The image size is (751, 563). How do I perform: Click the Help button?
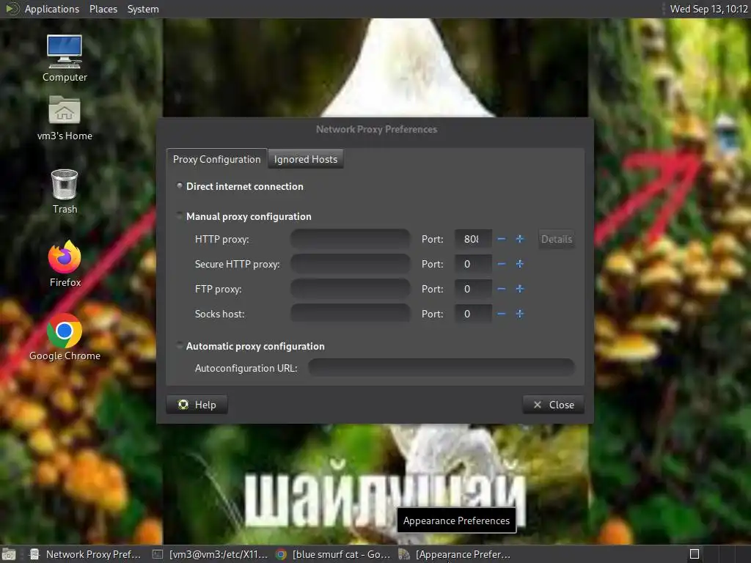pos(197,405)
